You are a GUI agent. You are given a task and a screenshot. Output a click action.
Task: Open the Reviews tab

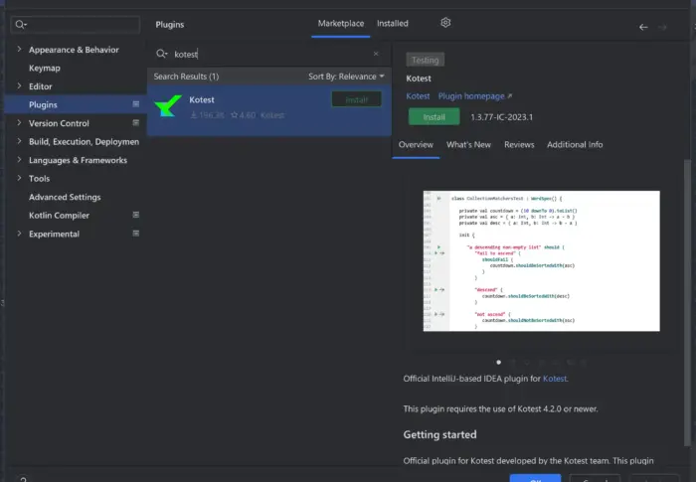click(519, 145)
